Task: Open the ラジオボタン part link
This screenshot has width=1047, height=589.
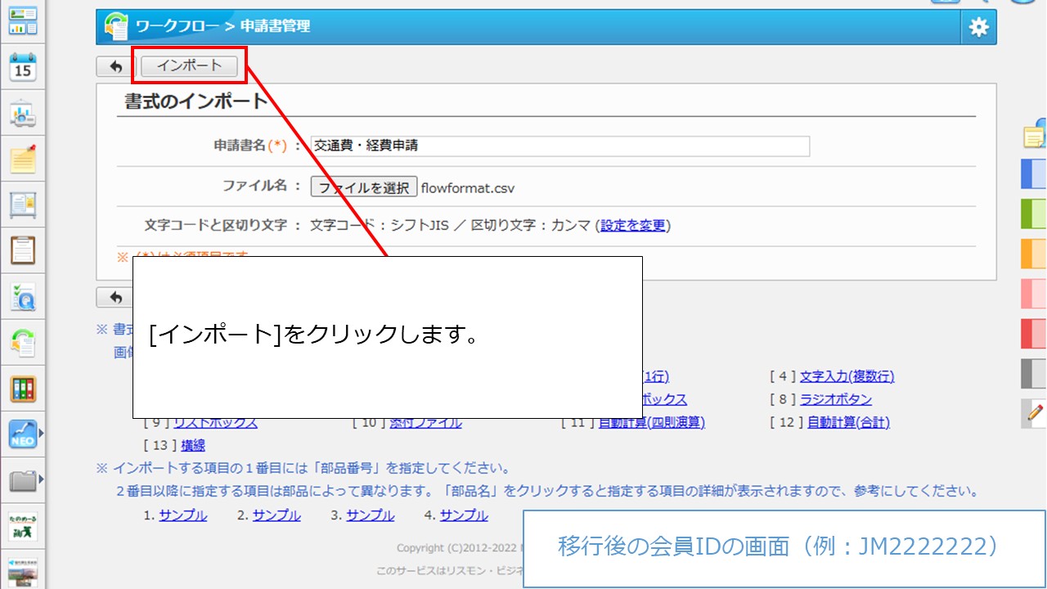Action: click(835, 399)
